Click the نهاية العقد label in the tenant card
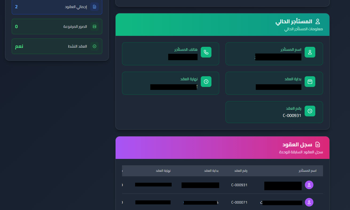Viewport: 350px width, 210px height. pos(189,79)
